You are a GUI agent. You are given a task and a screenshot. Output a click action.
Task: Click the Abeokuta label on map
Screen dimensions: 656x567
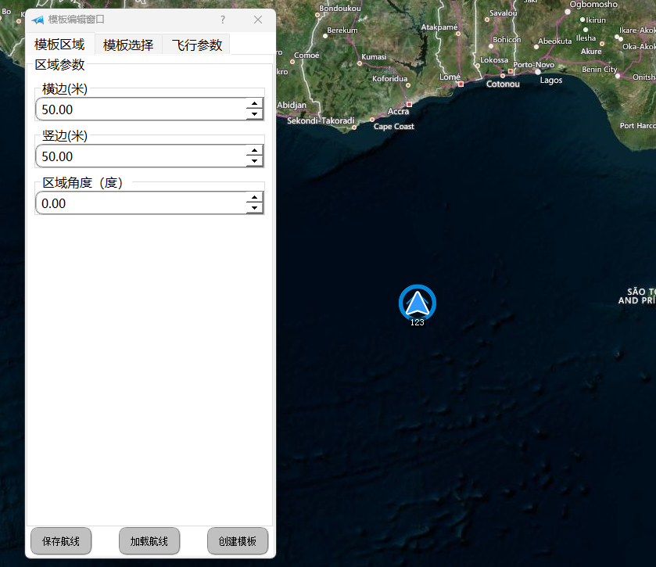[x=555, y=41]
